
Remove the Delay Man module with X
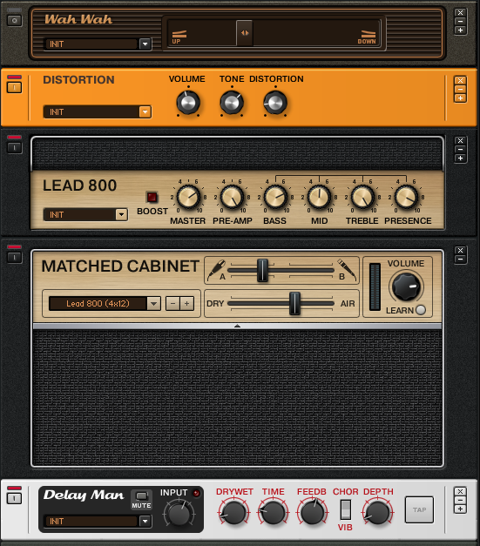click(x=460, y=491)
